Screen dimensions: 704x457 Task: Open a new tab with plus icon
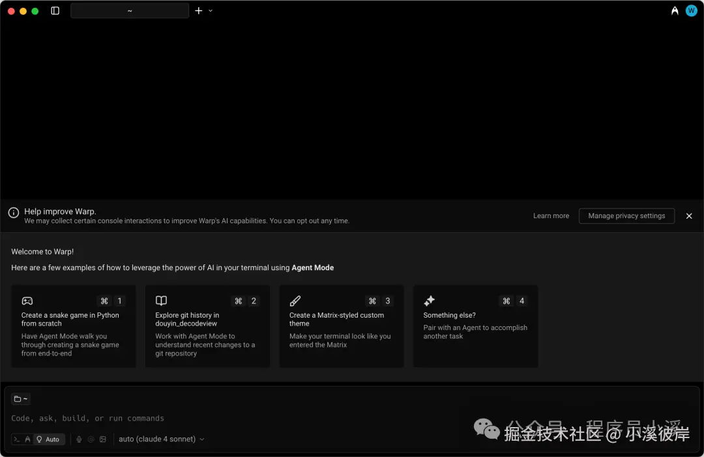tap(198, 11)
